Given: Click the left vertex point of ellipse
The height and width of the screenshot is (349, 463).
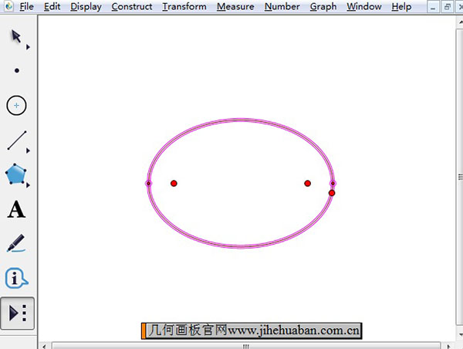Looking at the screenshot, I should [x=148, y=184].
